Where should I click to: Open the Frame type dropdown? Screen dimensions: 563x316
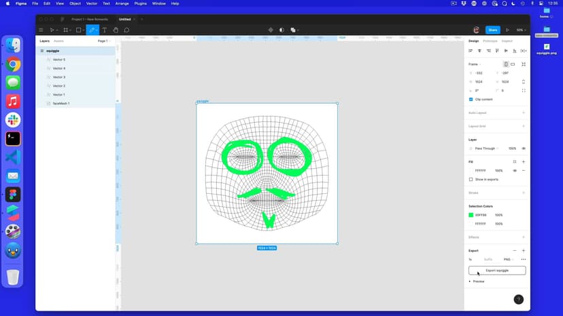(x=475, y=64)
